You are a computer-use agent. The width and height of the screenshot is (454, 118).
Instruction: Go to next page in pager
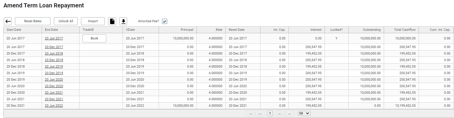[280, 113]
